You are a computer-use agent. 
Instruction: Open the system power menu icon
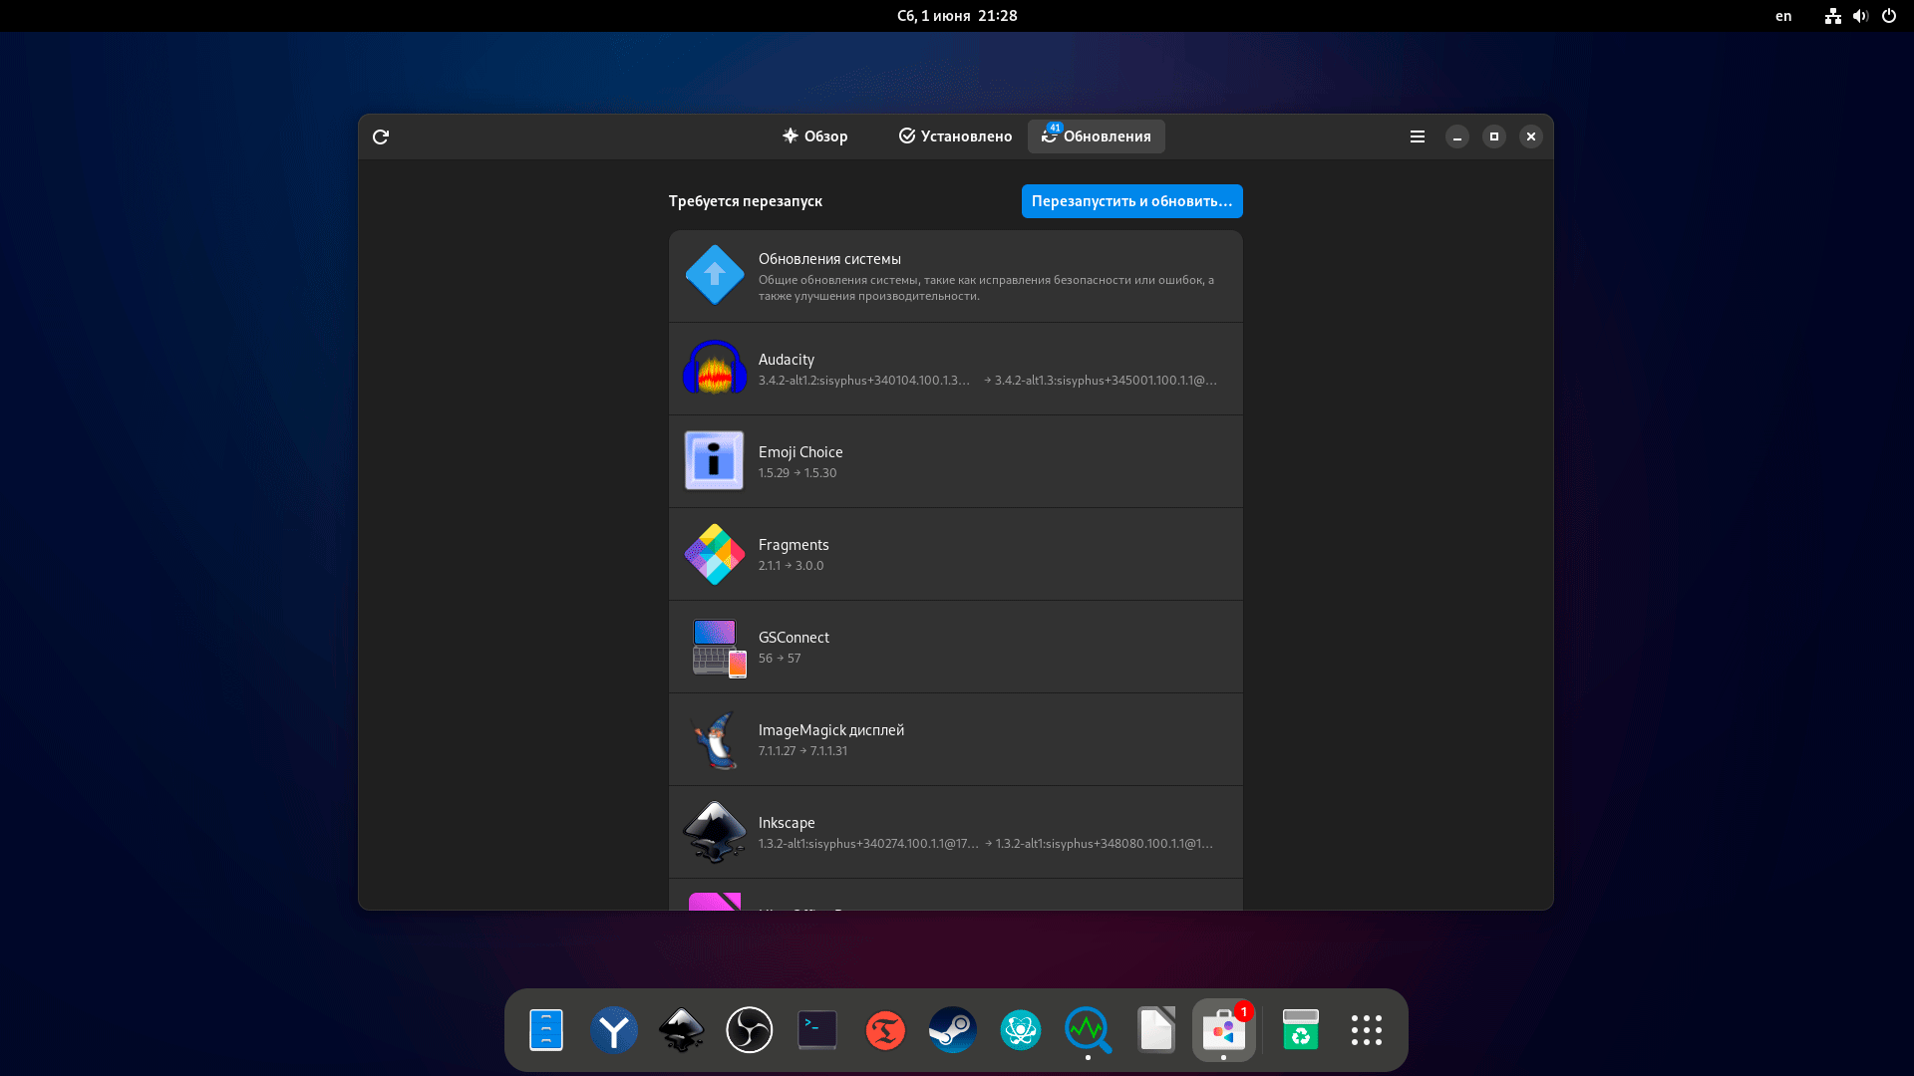(x=1888, y=16)
